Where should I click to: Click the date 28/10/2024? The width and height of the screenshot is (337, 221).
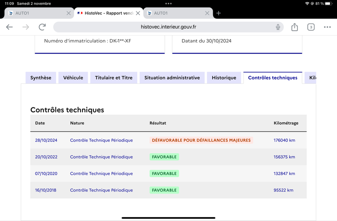tap(46, 140)
